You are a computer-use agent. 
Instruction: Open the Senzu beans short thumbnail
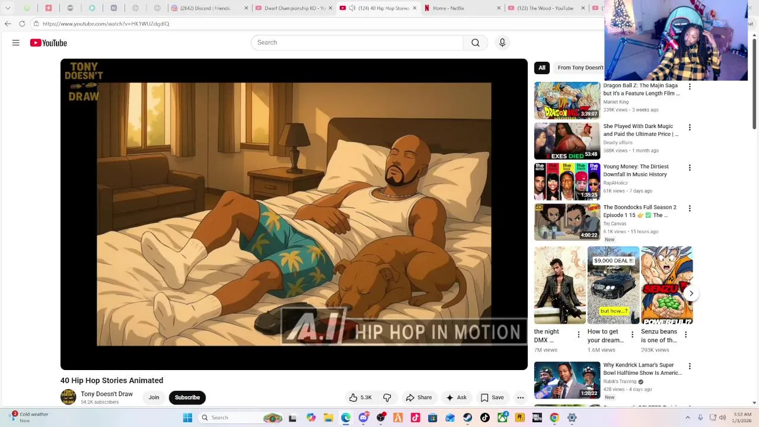coord(666,285)
